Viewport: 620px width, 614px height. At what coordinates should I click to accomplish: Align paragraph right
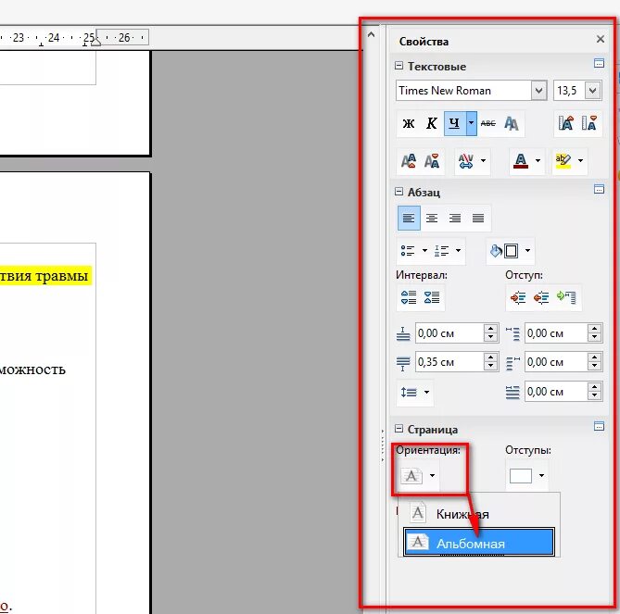pos(455,219)
